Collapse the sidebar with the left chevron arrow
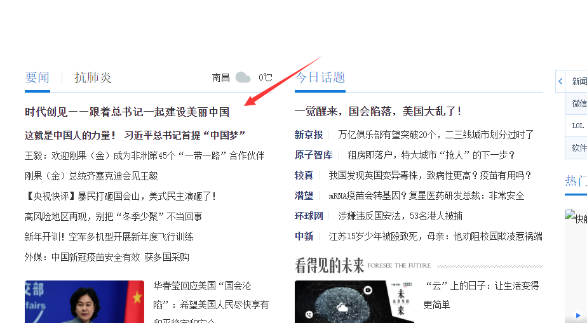Viewport: 587px width, 323px height. tap(560, 81)
